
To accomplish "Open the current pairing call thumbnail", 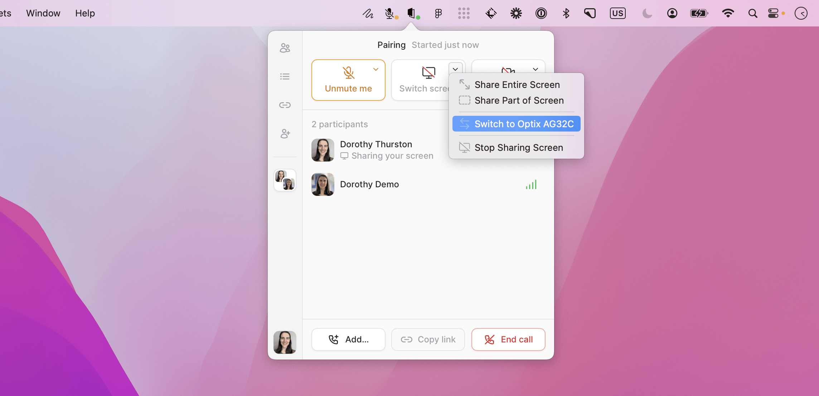I will pos(285,180).
